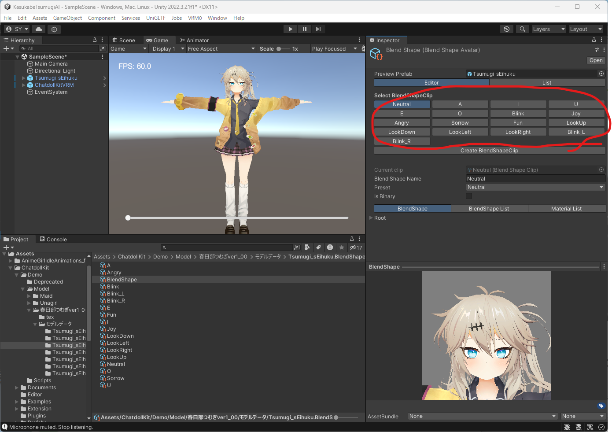Viewport: 612px width, 432px height.
Task: Click the global search magnifier icon
Action: 522,29
